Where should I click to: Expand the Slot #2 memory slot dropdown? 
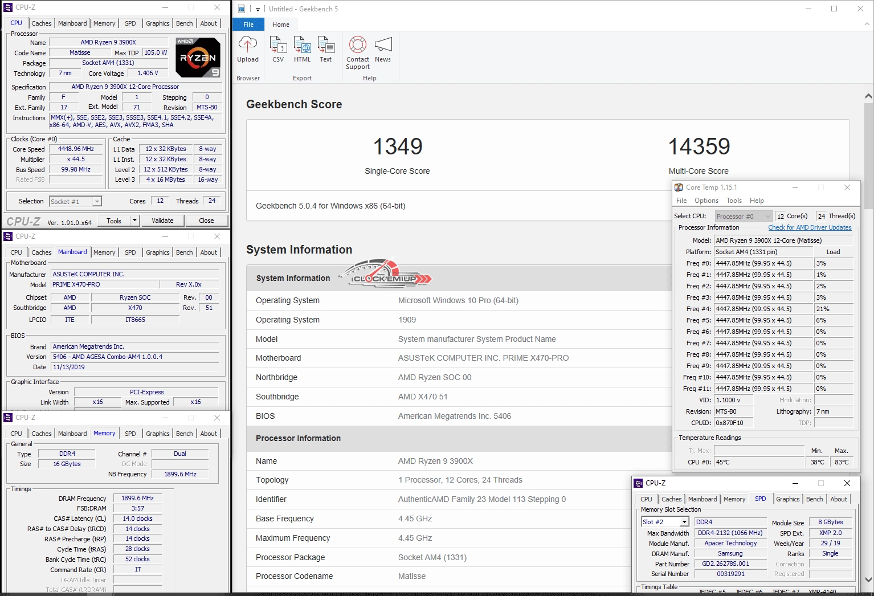tap(684, 522)
